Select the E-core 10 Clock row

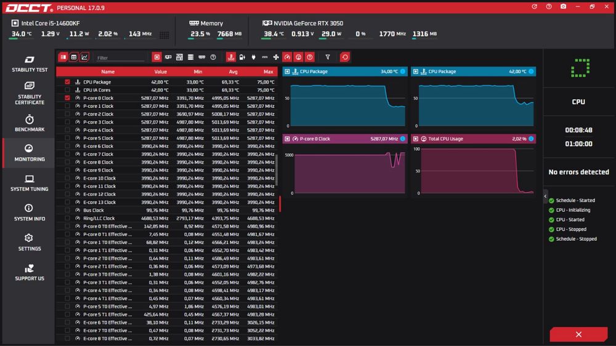(167, 178)
